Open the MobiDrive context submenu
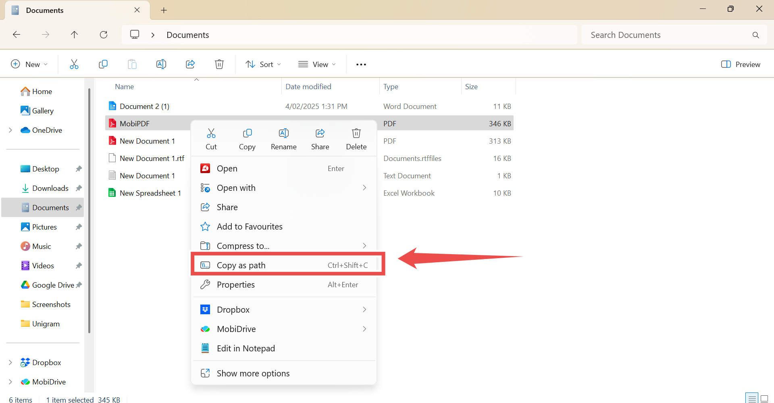This screenshot has height=403, width=774. tap(284, 329)
